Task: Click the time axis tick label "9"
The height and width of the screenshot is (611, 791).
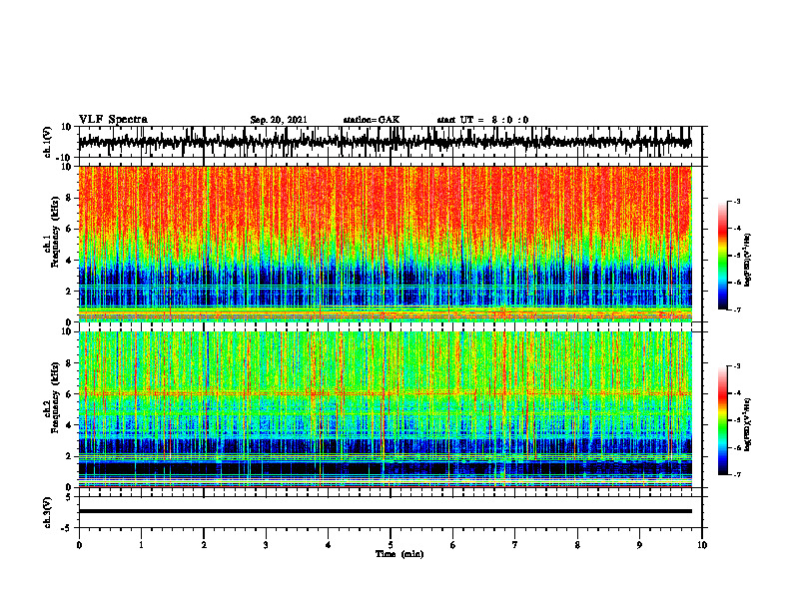Action: click(x=639, y=545)
